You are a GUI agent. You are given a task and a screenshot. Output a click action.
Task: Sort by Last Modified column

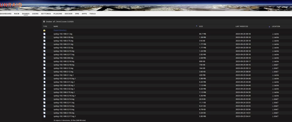click(242, 27)
